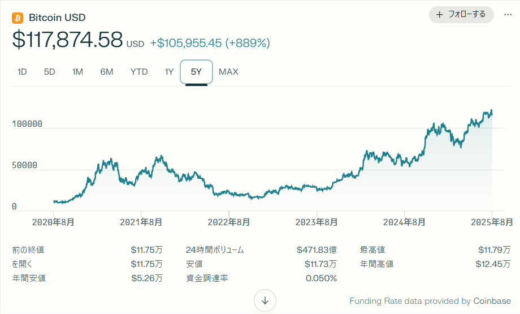
Task: Click the $5.26万 yearly low value
Action: [x=147, y=278]
